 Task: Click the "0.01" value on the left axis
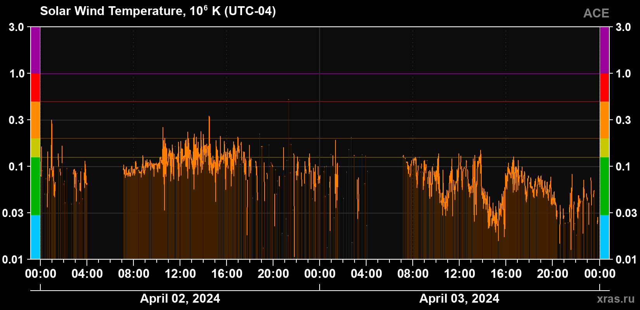(x=13, y=259)
